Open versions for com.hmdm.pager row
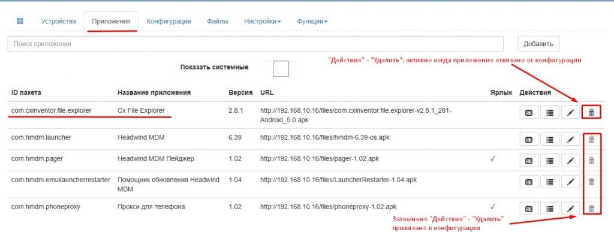The width and height of the screenshot is (614, 232). (x=529, y=161)
